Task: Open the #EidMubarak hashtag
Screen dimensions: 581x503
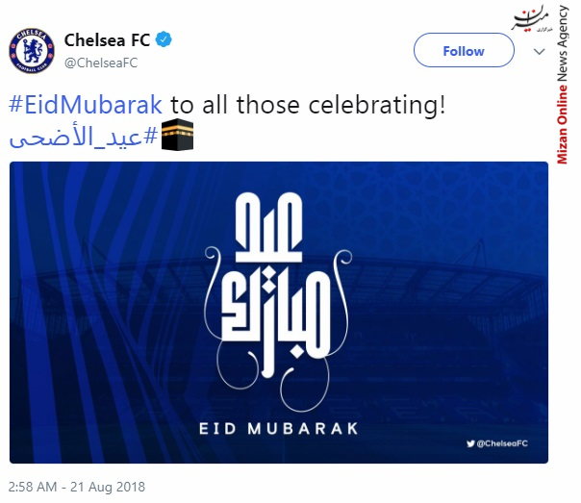Action: tap(86, 105)
